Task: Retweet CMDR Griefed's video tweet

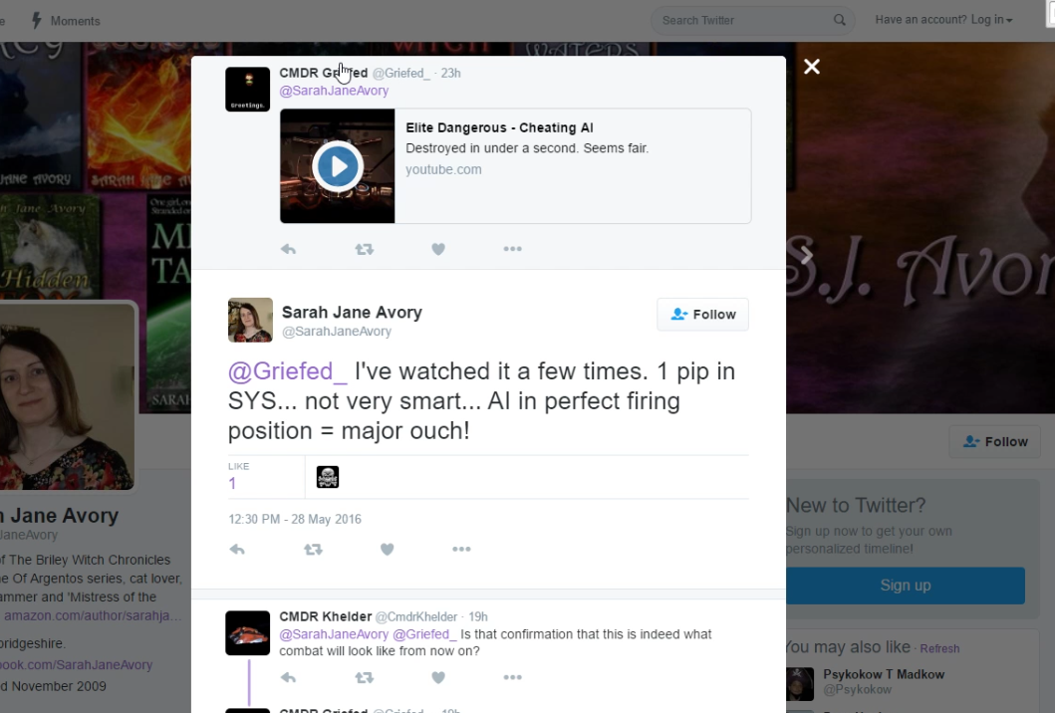Action: pyautogui.click(x=364, y=249)
